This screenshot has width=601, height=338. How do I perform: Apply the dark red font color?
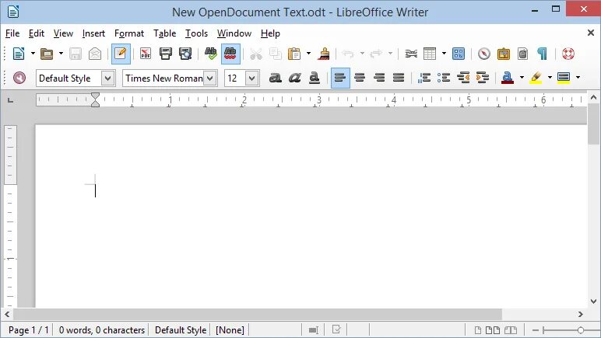pos(508,78)
